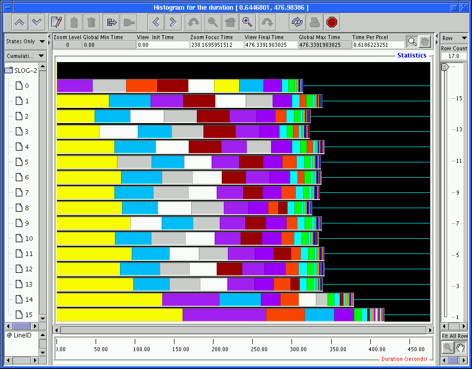
Task: Select tree row 6
Action: [x=22, y=178]
